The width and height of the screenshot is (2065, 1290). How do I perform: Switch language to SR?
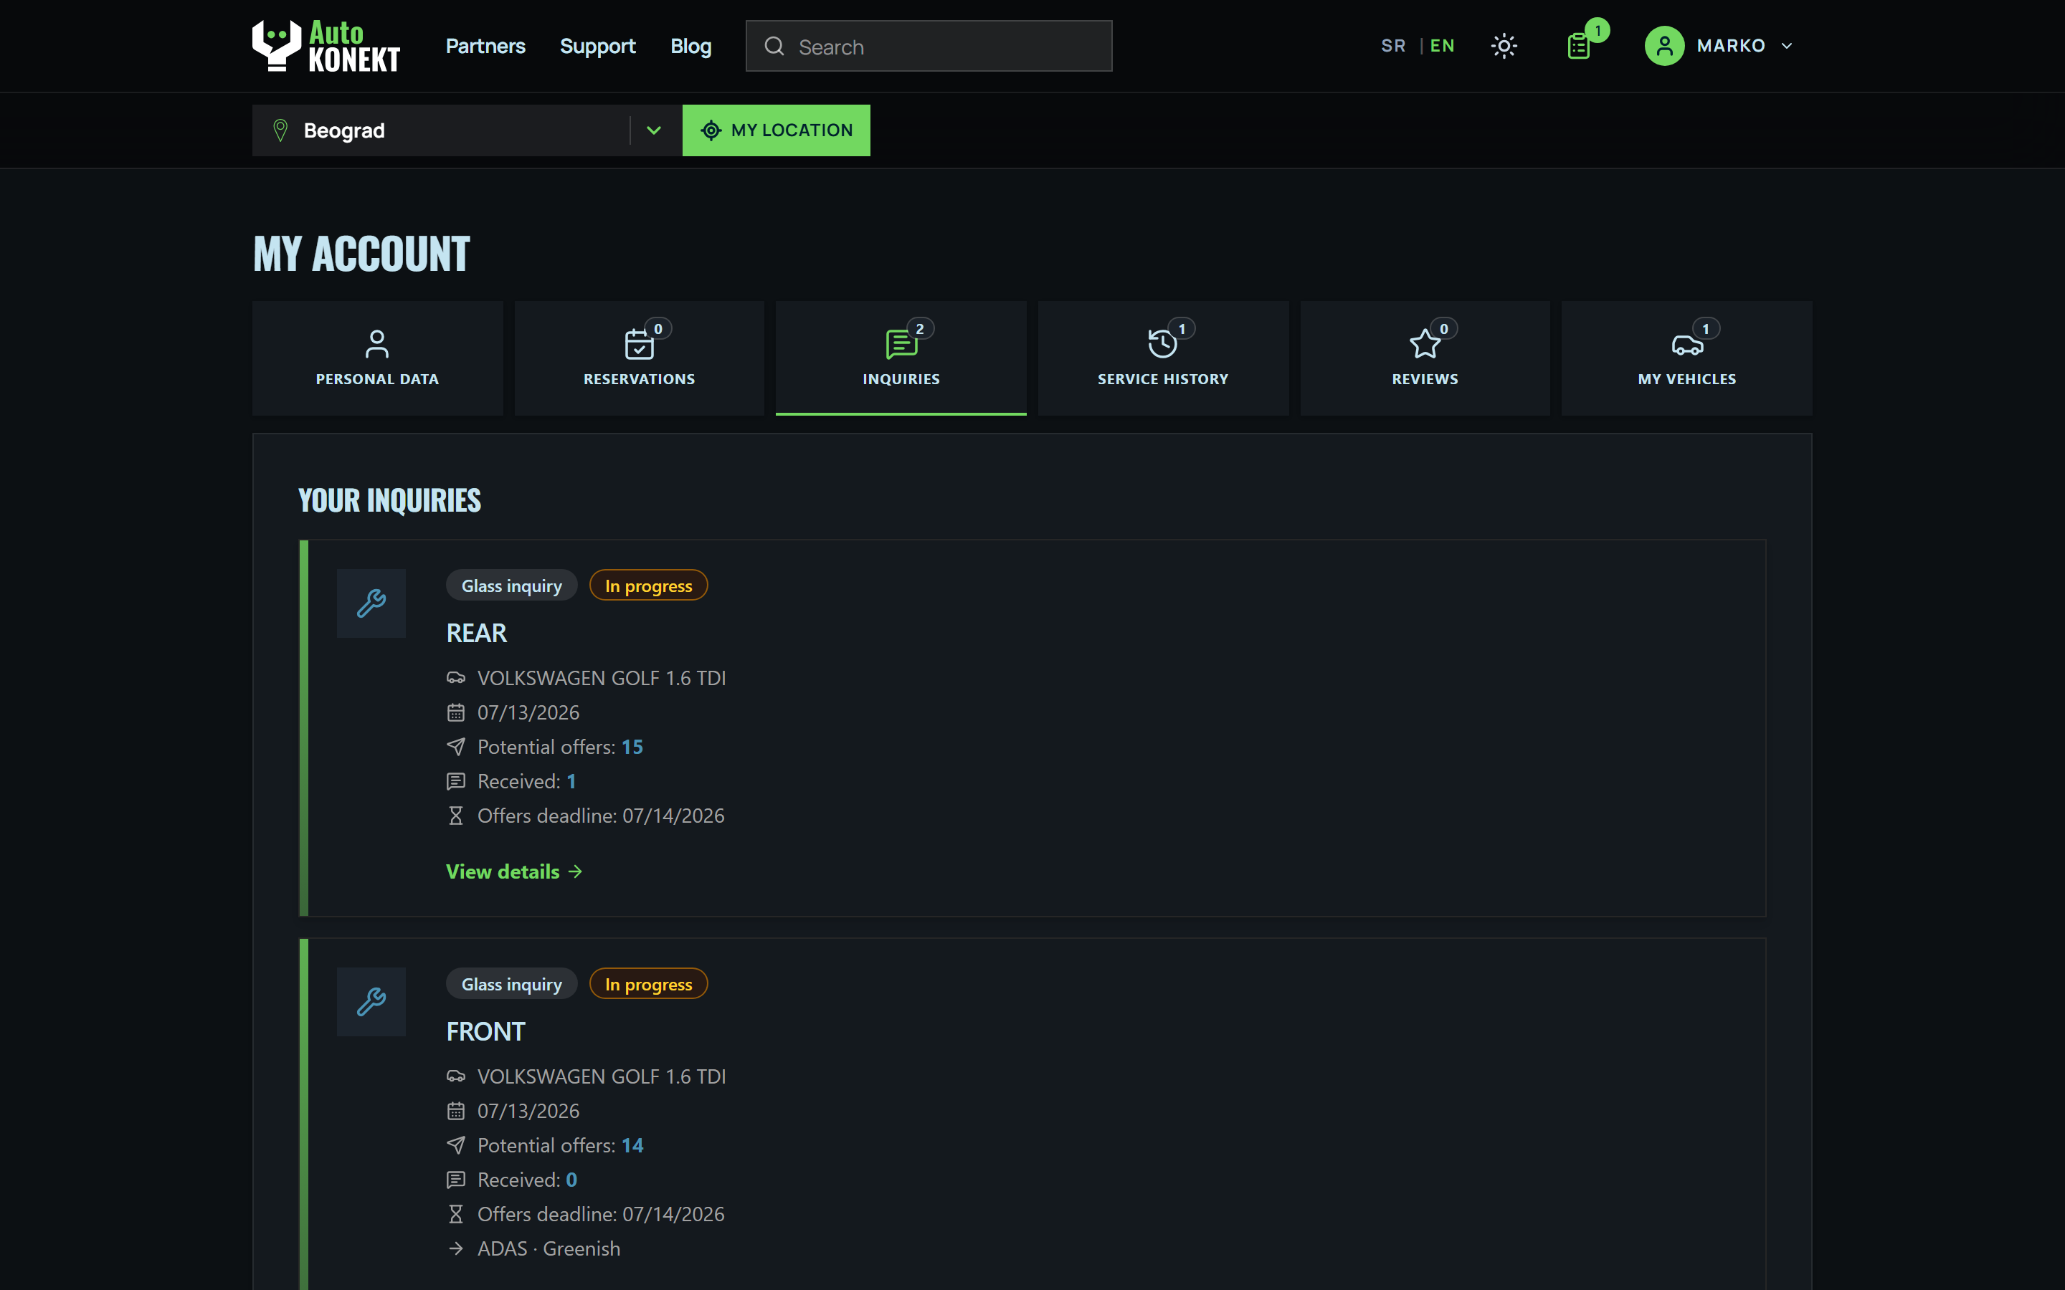pyautogui.click(x=1393, y=46)
